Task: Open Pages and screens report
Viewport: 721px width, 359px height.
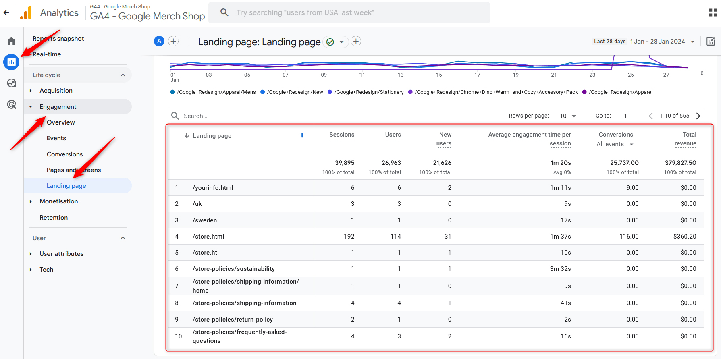Action: point(74,170)
